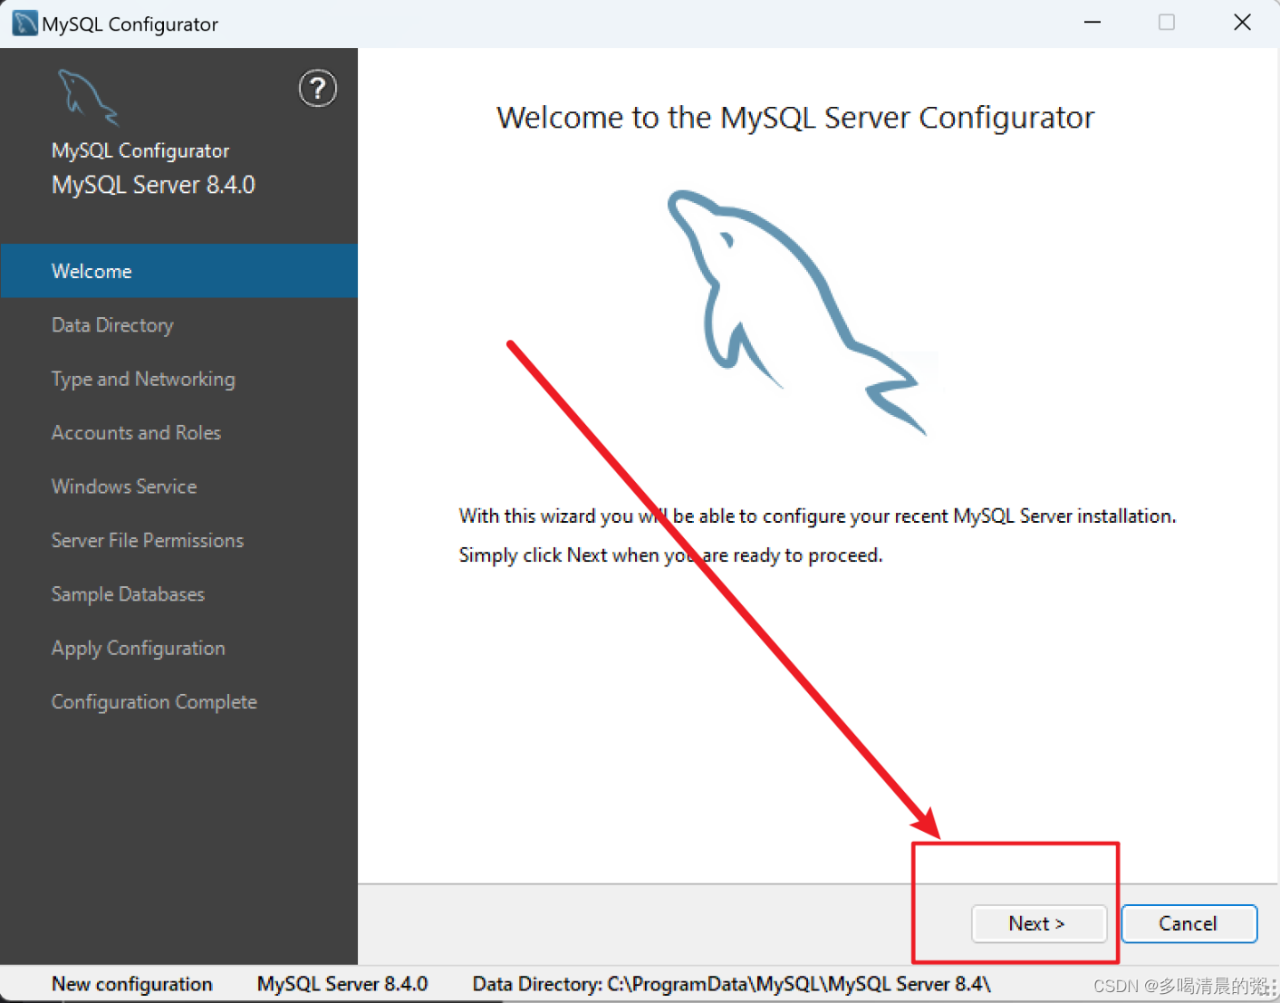Click the dolphin logo in the sidebar
The height and width of the screenshot is (1003, 1280).
88,97
